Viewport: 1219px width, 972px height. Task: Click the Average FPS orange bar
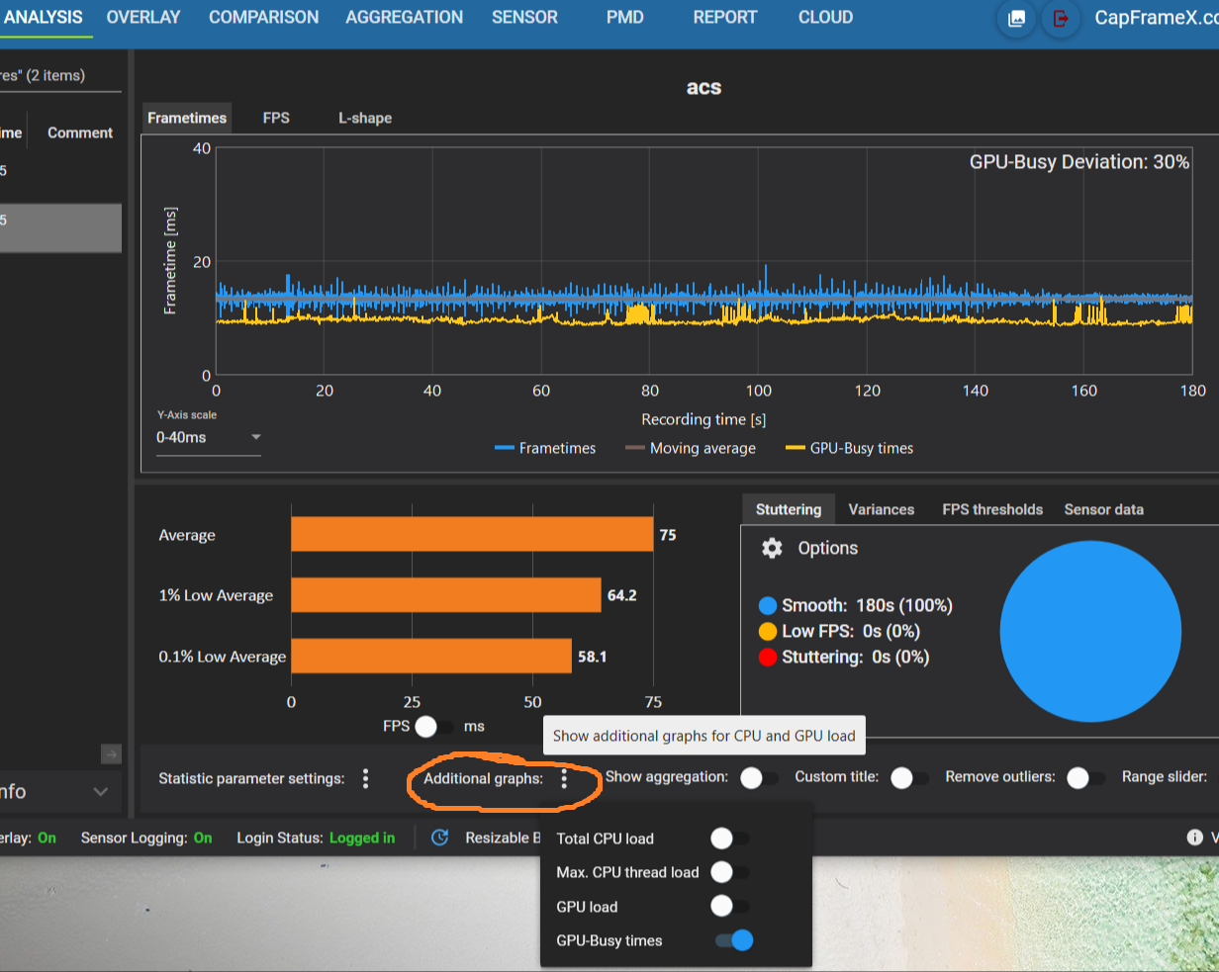(x=472, y=534)
